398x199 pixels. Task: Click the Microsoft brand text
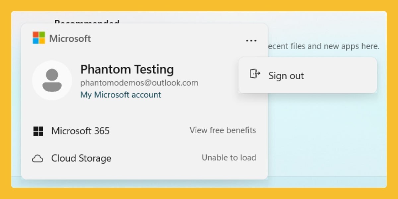[70, 38]
